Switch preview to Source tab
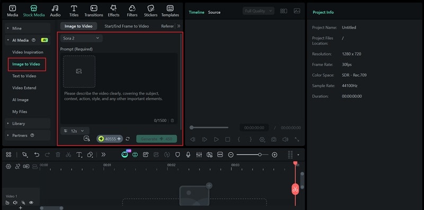 point(214,12)
